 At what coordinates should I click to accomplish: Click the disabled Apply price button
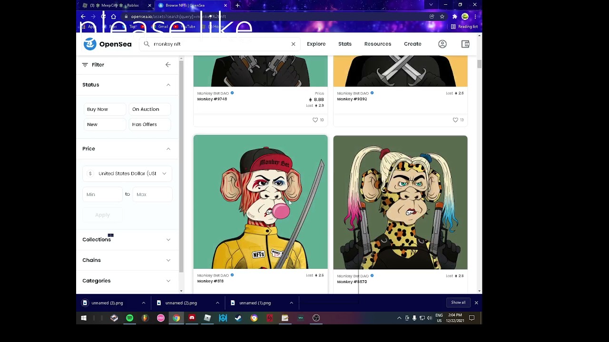point(102,215)
